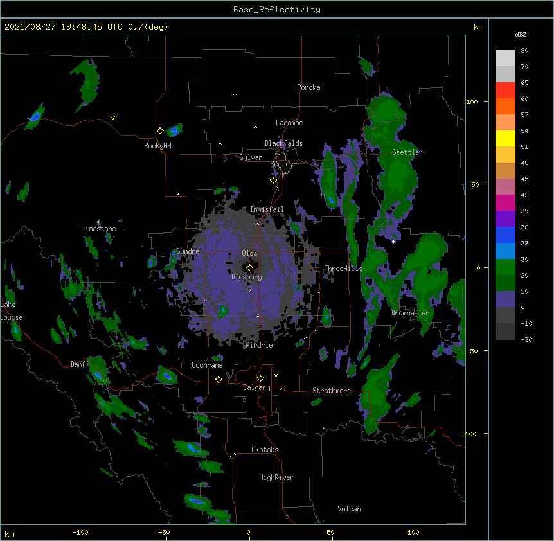Click the Limestone label
Screen dimensions: 554x541
98,229
